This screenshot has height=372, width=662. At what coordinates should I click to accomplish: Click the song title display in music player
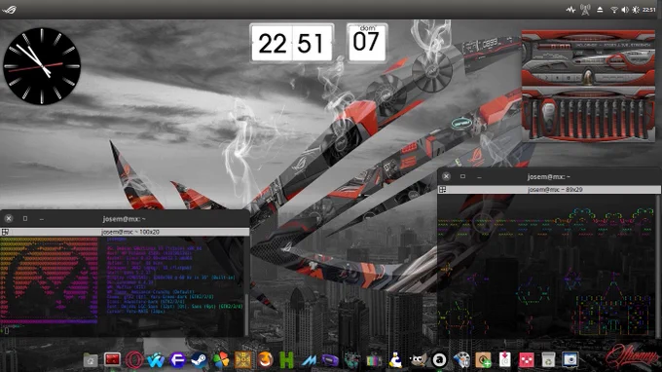(x=613, y=45)
